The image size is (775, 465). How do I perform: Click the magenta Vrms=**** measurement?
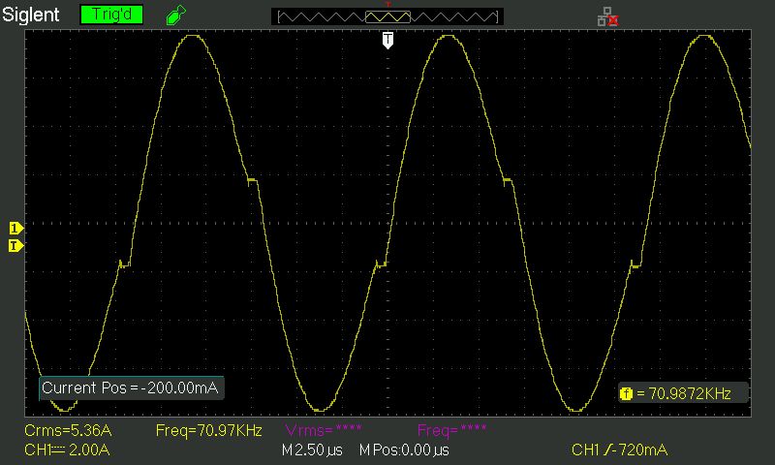tap(324, 430)
